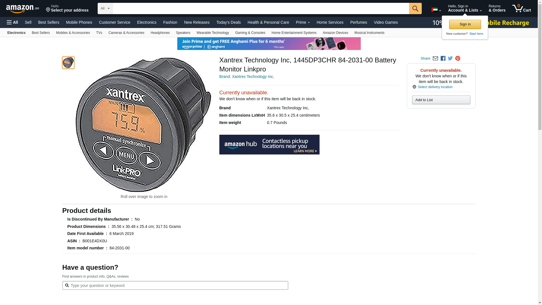Go to Amazon.ae home logo
The image size is (542, 305).
click(23, 8)
